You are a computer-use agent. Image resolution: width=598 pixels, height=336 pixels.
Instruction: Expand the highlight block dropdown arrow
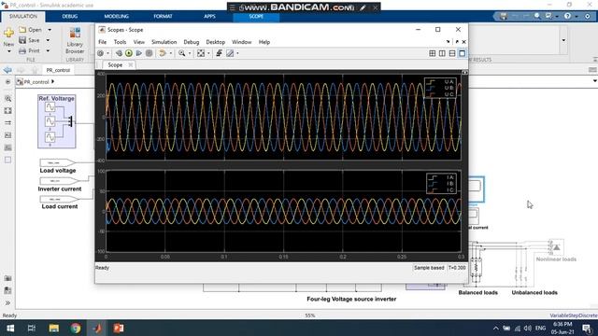170,53
